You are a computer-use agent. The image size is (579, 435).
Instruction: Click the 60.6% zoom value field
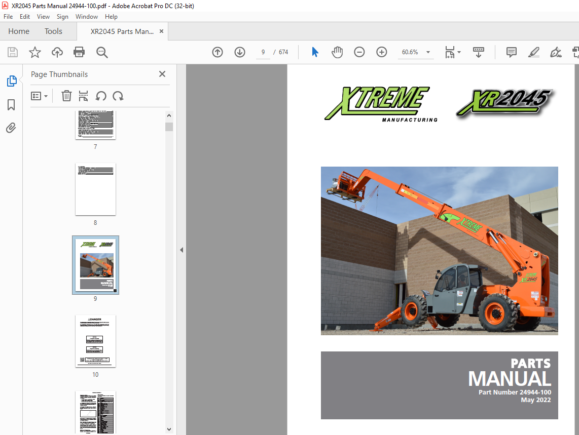click(x=410, y=52)
